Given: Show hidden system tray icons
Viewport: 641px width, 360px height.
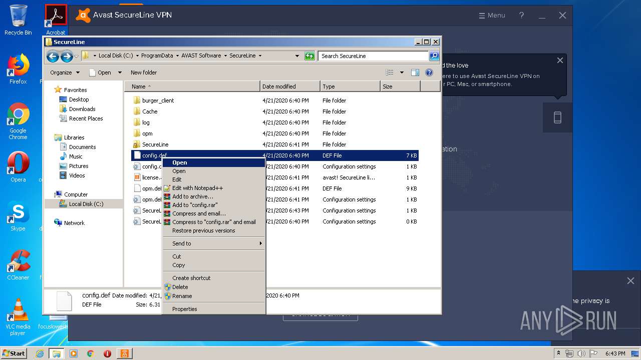Looking at the screenshot, I should (558, 353).
